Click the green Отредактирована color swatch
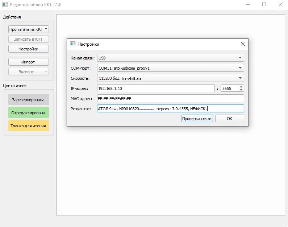 [x=29, y=112]
